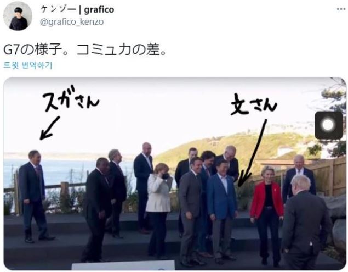Image resolution: width=348 pixels, height=272 pixels.
Task: Visit the @grafico_kenzo handle link
Action: 72,22
